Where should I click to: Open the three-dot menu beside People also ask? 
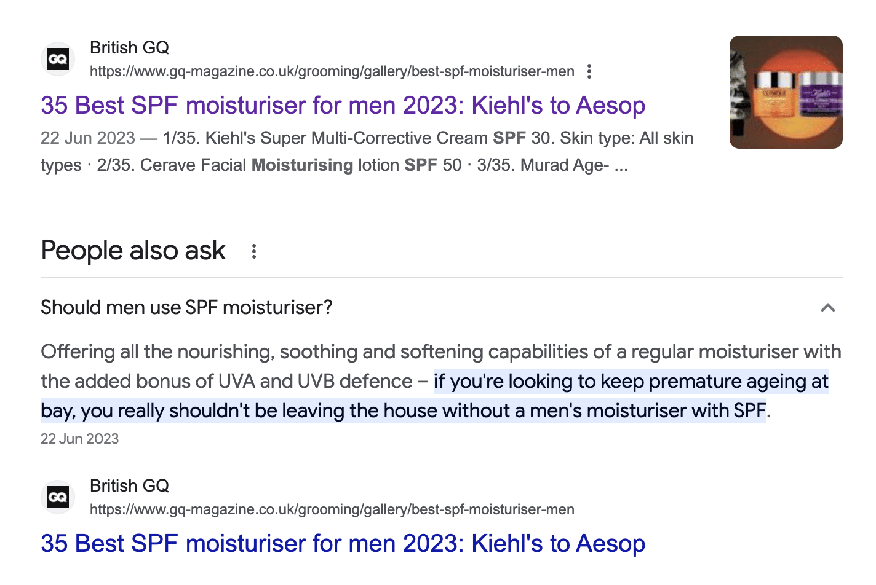[254, 251]
